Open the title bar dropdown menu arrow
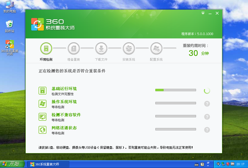 click(203, 13)
